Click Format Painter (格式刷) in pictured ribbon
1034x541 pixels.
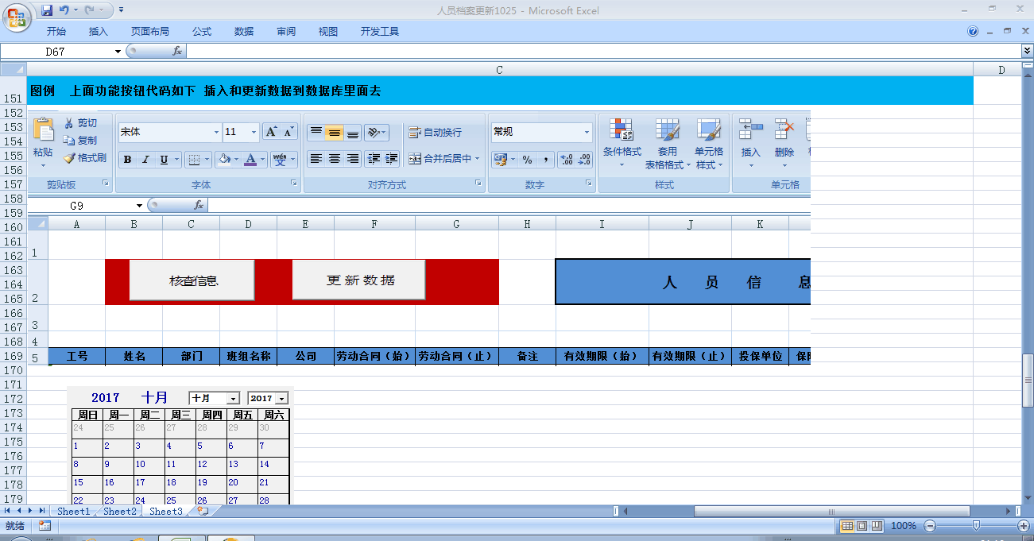coord(84,158)
